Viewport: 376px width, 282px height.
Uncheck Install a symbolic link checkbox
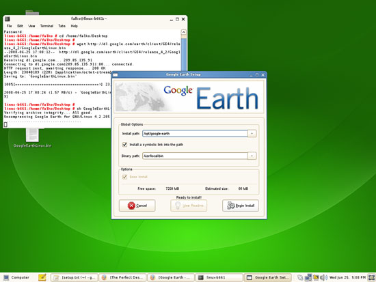[x=124, y=145]
